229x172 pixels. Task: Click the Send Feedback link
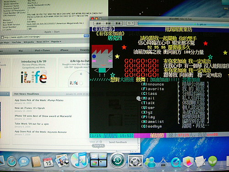(118, 142)
